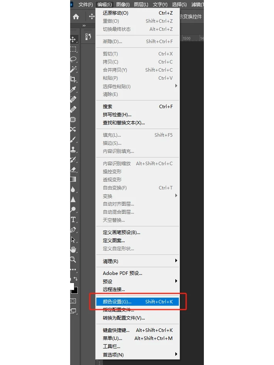Viewport: 274px width, 365px height.
Task: Open the 选择(S) menu
Action: point(179,4)
